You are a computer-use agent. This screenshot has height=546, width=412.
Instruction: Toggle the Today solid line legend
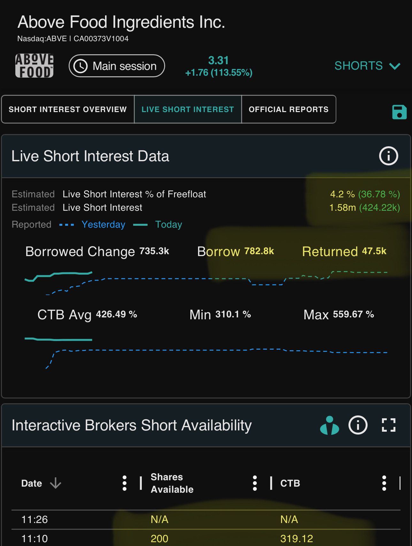[157, 224]
